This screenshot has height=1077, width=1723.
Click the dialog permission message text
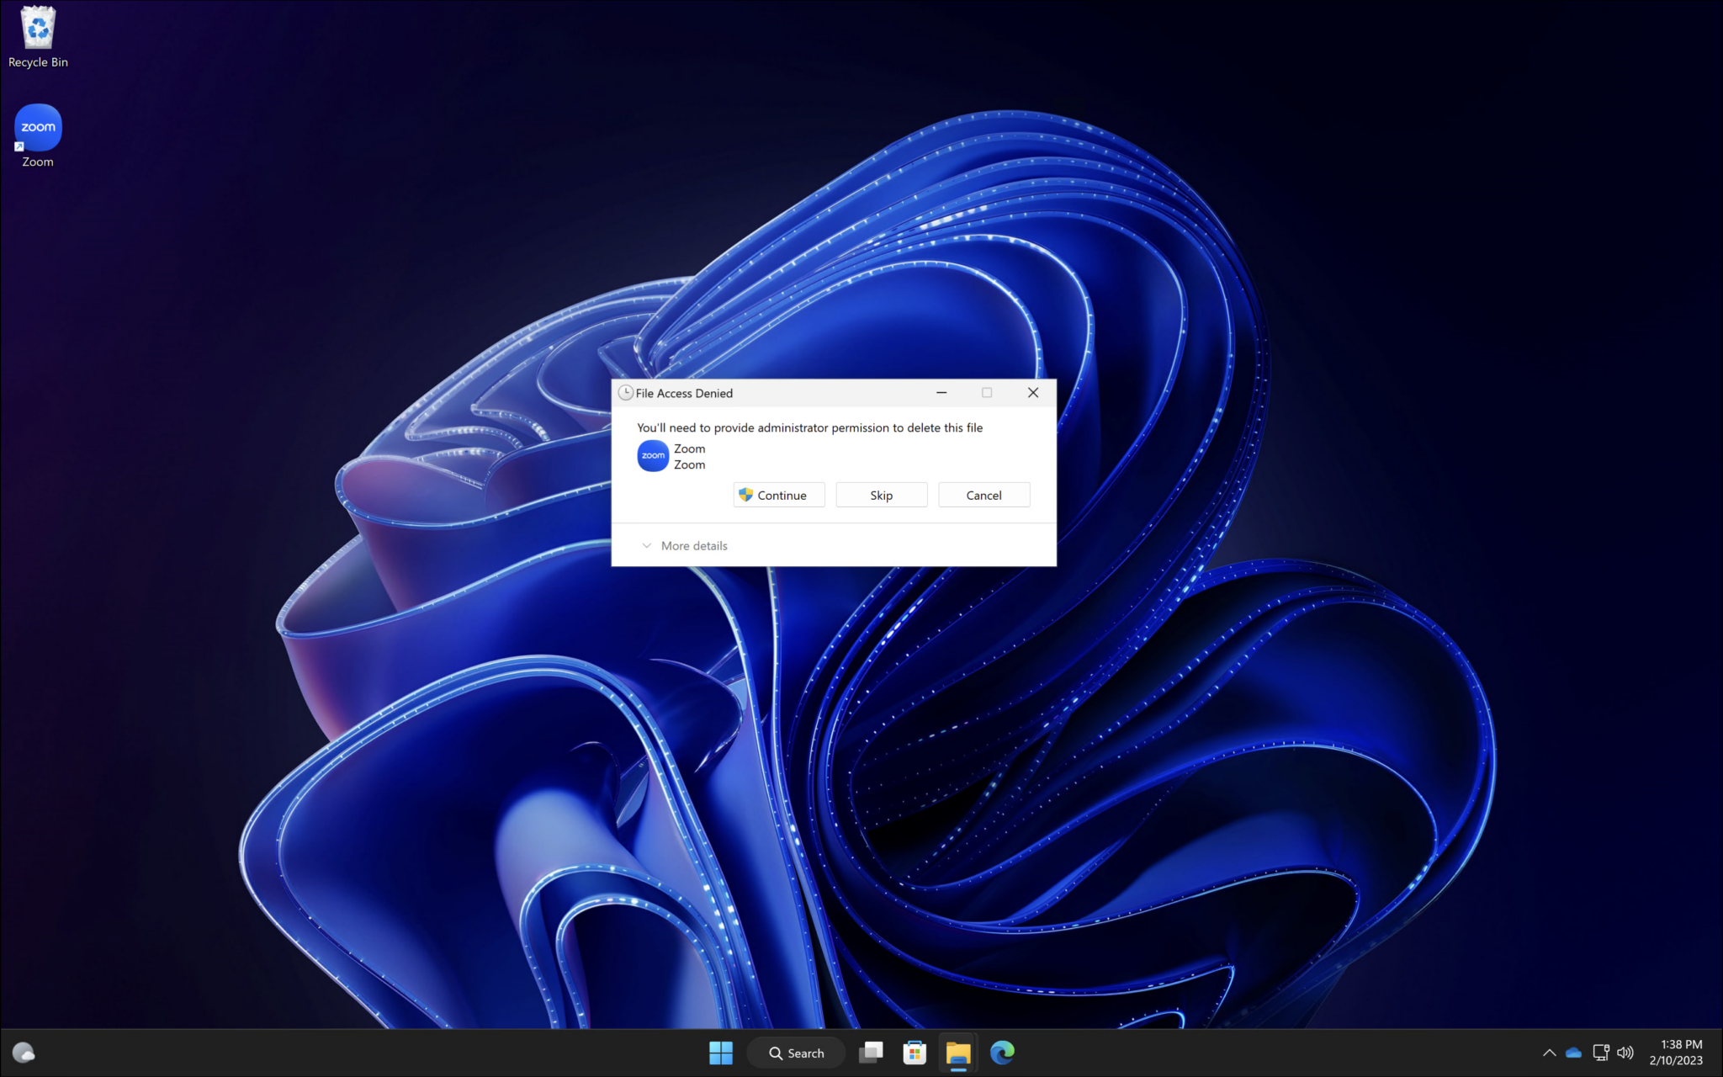809,427
